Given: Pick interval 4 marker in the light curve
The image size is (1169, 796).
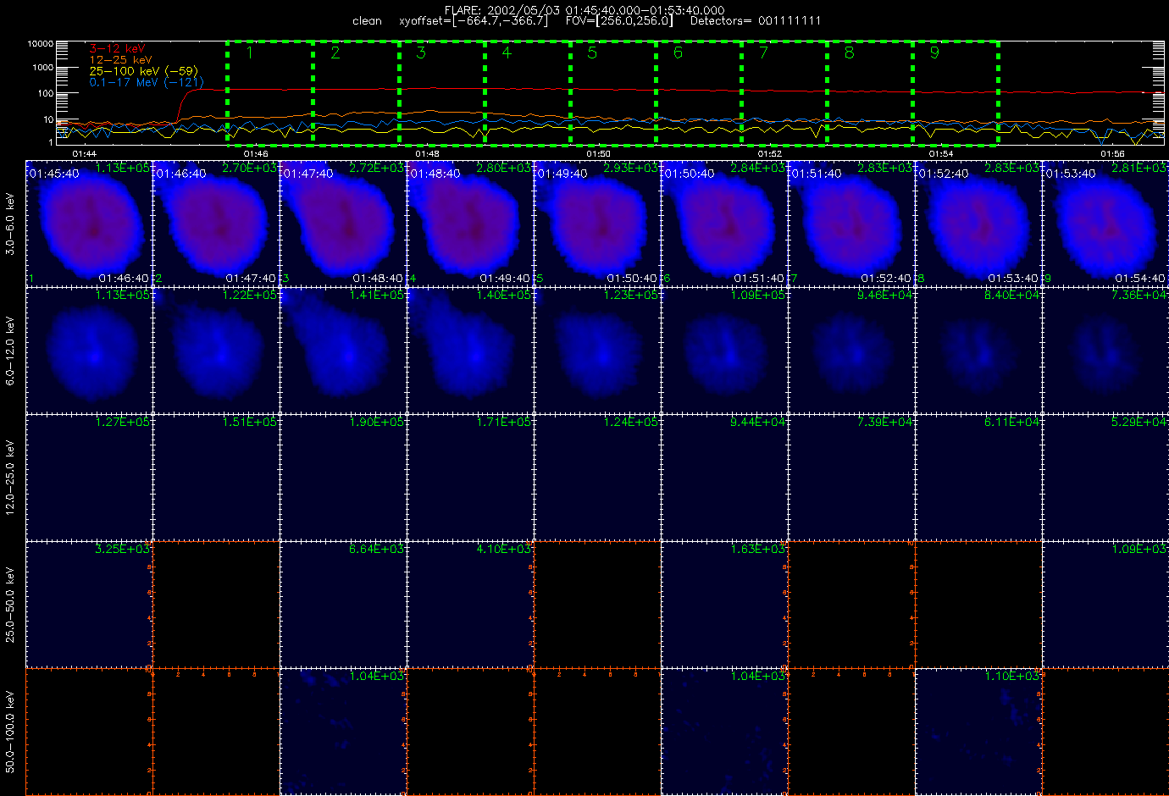Looking at the screenshot, I should [x=507, y=53].
